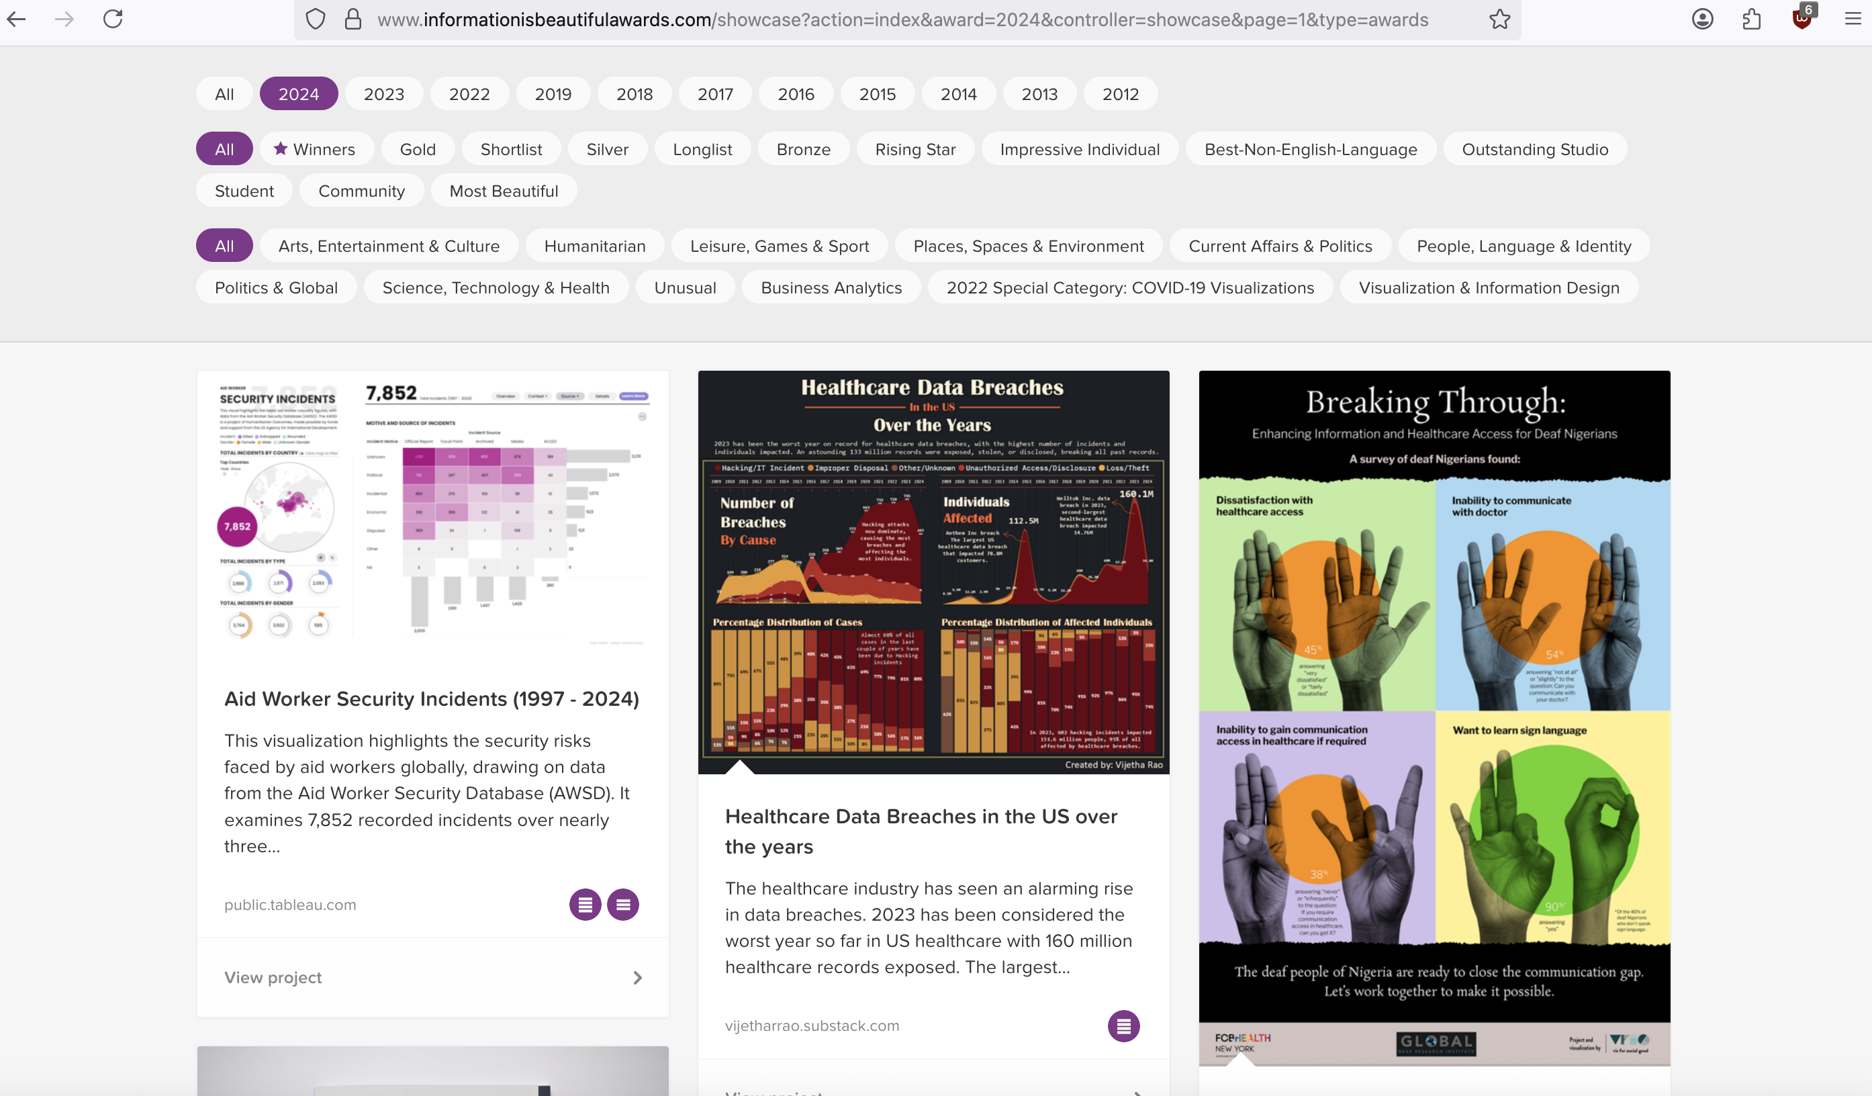The width and height of the screenshot is (1872, 1096).
Task: Click the browser forward arrow
Action: [64, 19]
